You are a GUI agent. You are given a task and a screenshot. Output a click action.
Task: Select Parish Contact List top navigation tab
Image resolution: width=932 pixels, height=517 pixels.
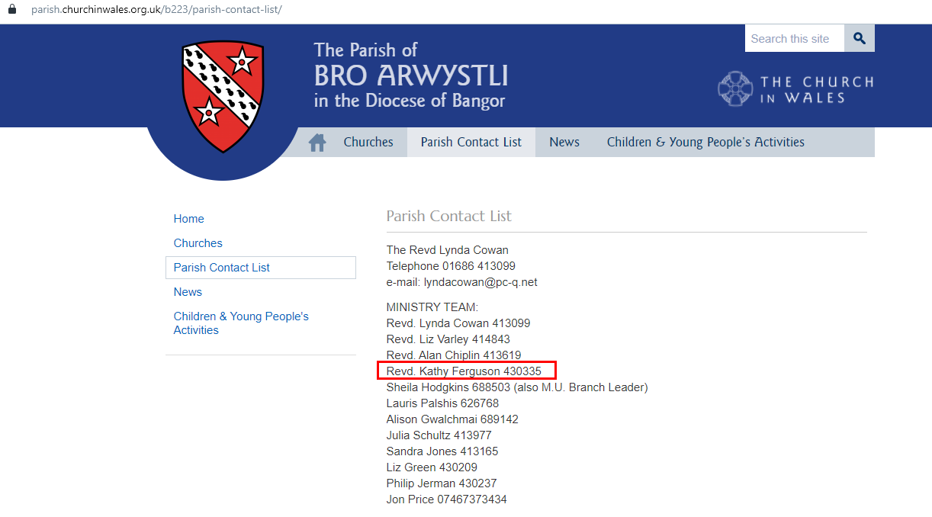(471, 142)
